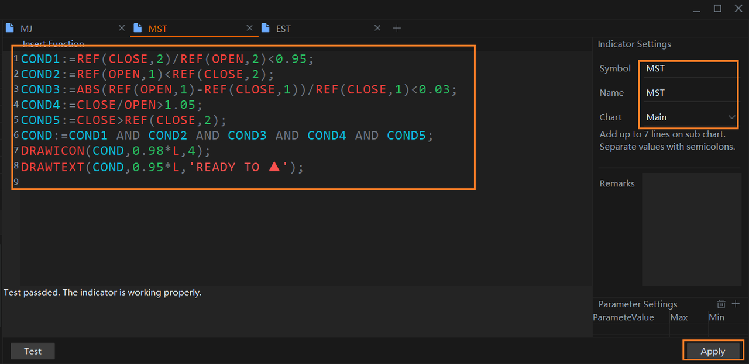749x364 pixels.
Task: Open Insert Function
Action: click(53, 44)
